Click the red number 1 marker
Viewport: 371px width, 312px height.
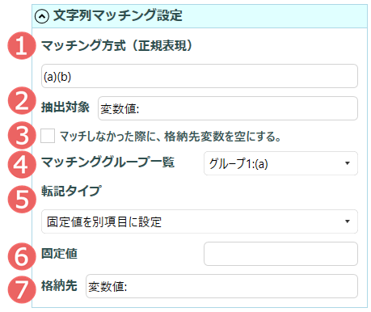(22, 45)
